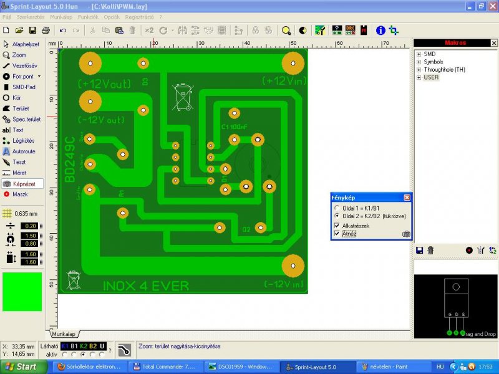
Task: Delete macro with Makros panel trash icon
Action: (430, 251)
